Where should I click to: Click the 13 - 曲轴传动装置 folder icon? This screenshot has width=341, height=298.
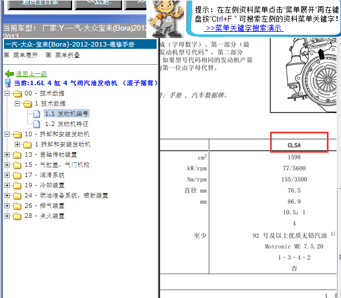pyautogui.click(x=17, y=155)
